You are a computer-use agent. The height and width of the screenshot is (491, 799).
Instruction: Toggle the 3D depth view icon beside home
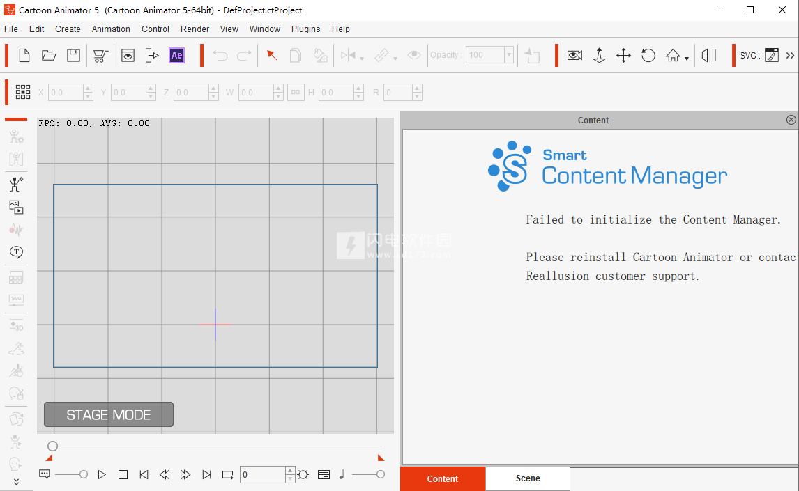[709, 55]
